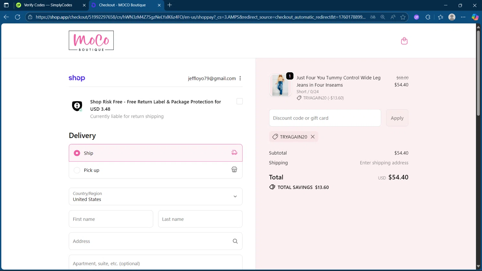Remove the TRYAGAIN20 discount code

coord(313,137)
